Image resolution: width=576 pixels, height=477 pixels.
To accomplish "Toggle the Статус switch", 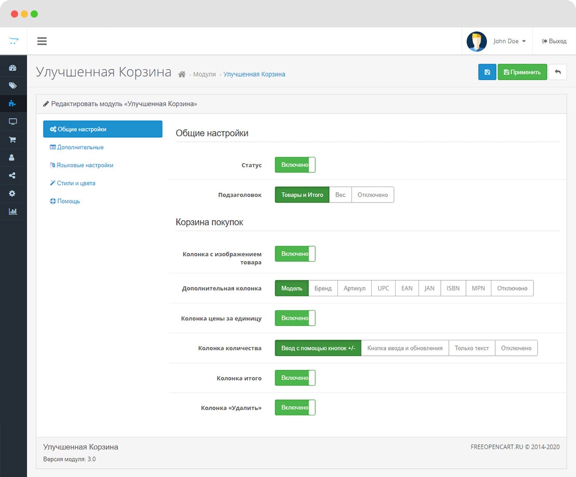I will 295,165.
